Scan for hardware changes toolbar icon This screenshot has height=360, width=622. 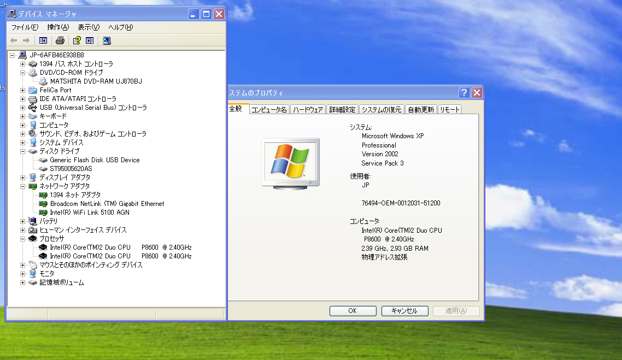click(107, 40)
